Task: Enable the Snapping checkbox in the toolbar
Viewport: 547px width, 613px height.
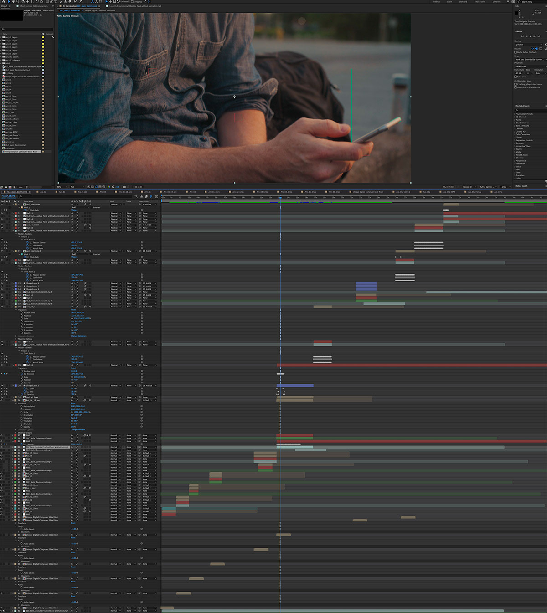Action: tap(132, 2)
